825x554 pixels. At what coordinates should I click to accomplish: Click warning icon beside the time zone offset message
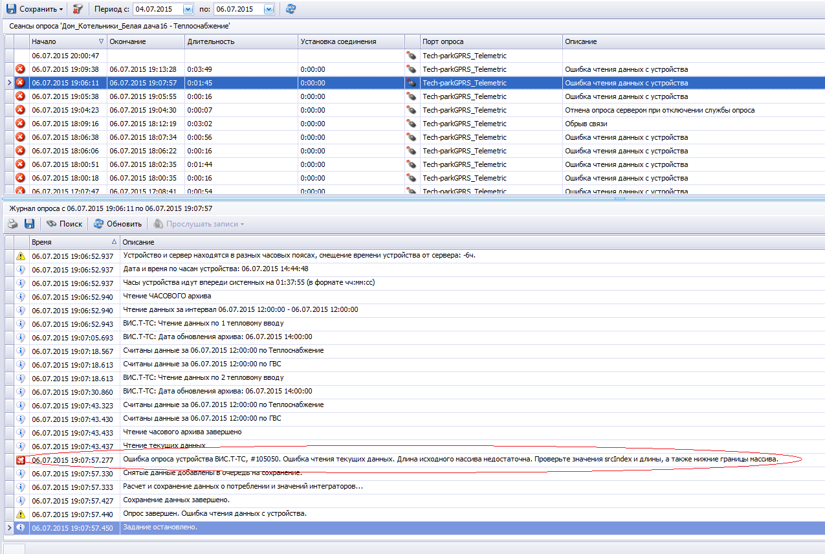pos(21,256)
